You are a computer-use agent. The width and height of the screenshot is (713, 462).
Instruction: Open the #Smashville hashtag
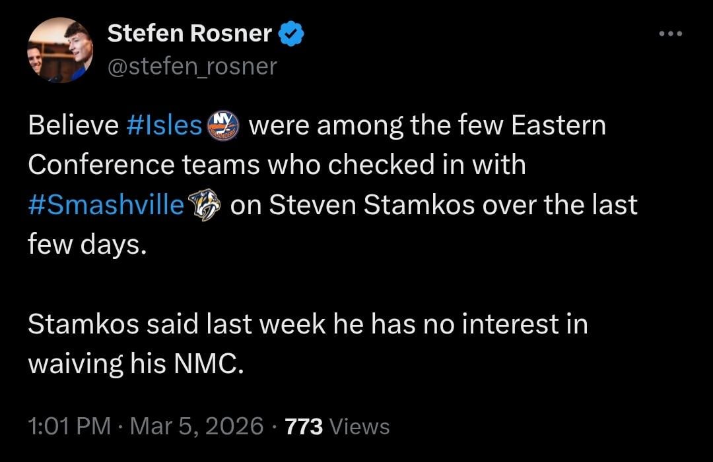tap(106, 205)
